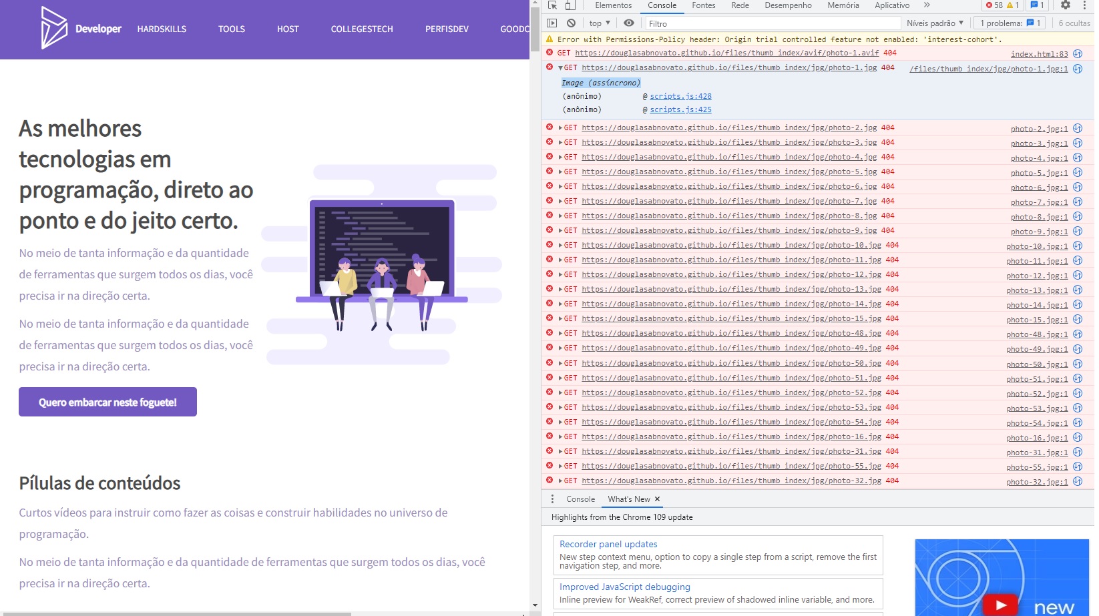Open the photo-1.avif URL link
The image size is (1099, 616).
point(726,53)
